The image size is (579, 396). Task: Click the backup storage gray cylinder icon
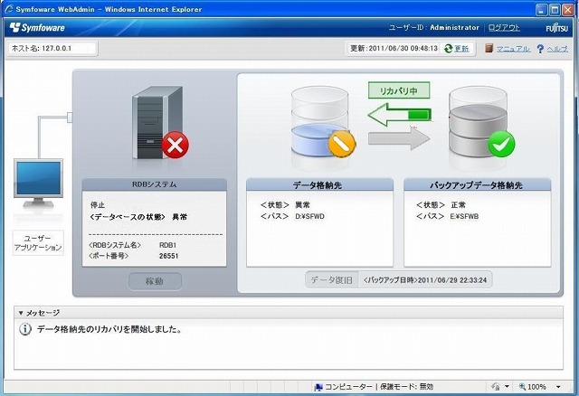tap(478, 122)
